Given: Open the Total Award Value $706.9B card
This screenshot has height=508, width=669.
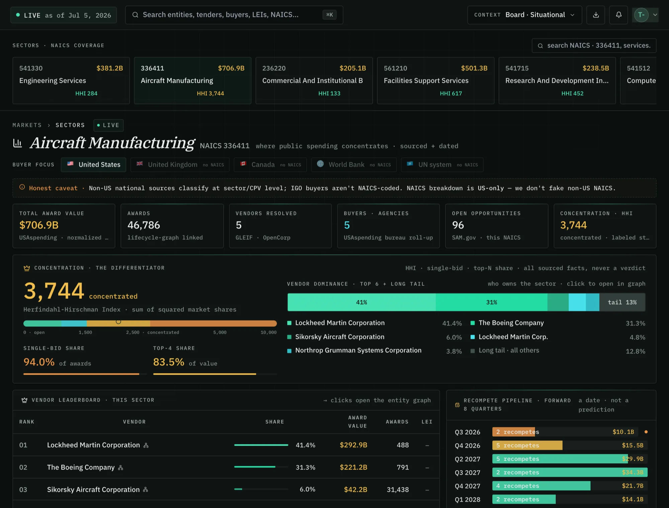Looking at the screenshot, I should pyautogui.click(x=64, y=226).
